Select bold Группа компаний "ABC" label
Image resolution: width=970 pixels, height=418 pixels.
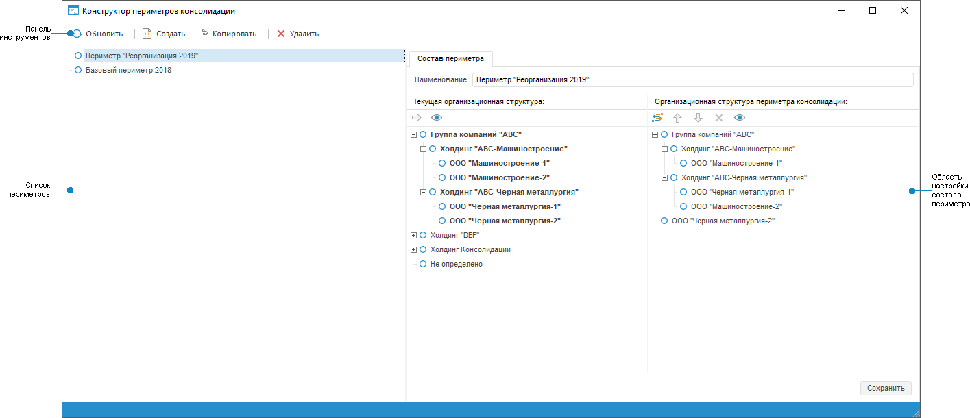[476, 135]
